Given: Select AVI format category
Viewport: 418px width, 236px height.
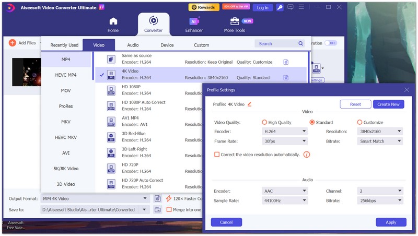Looking at the screenshot, I should [66, 153].
